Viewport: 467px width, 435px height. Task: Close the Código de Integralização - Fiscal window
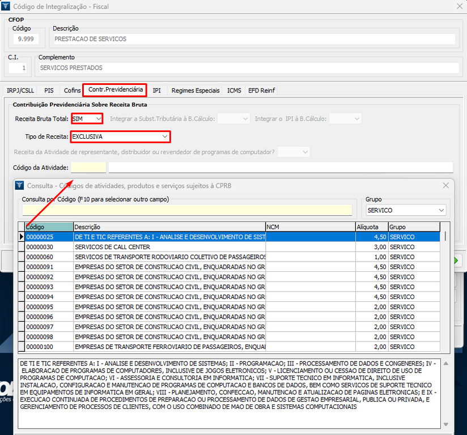[458, 7]
